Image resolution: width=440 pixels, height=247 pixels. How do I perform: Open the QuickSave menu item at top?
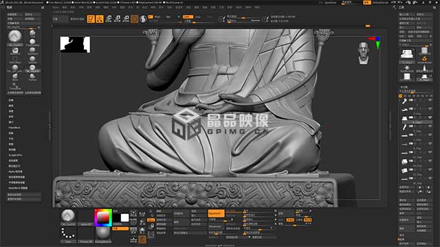[x=331, y=3]
